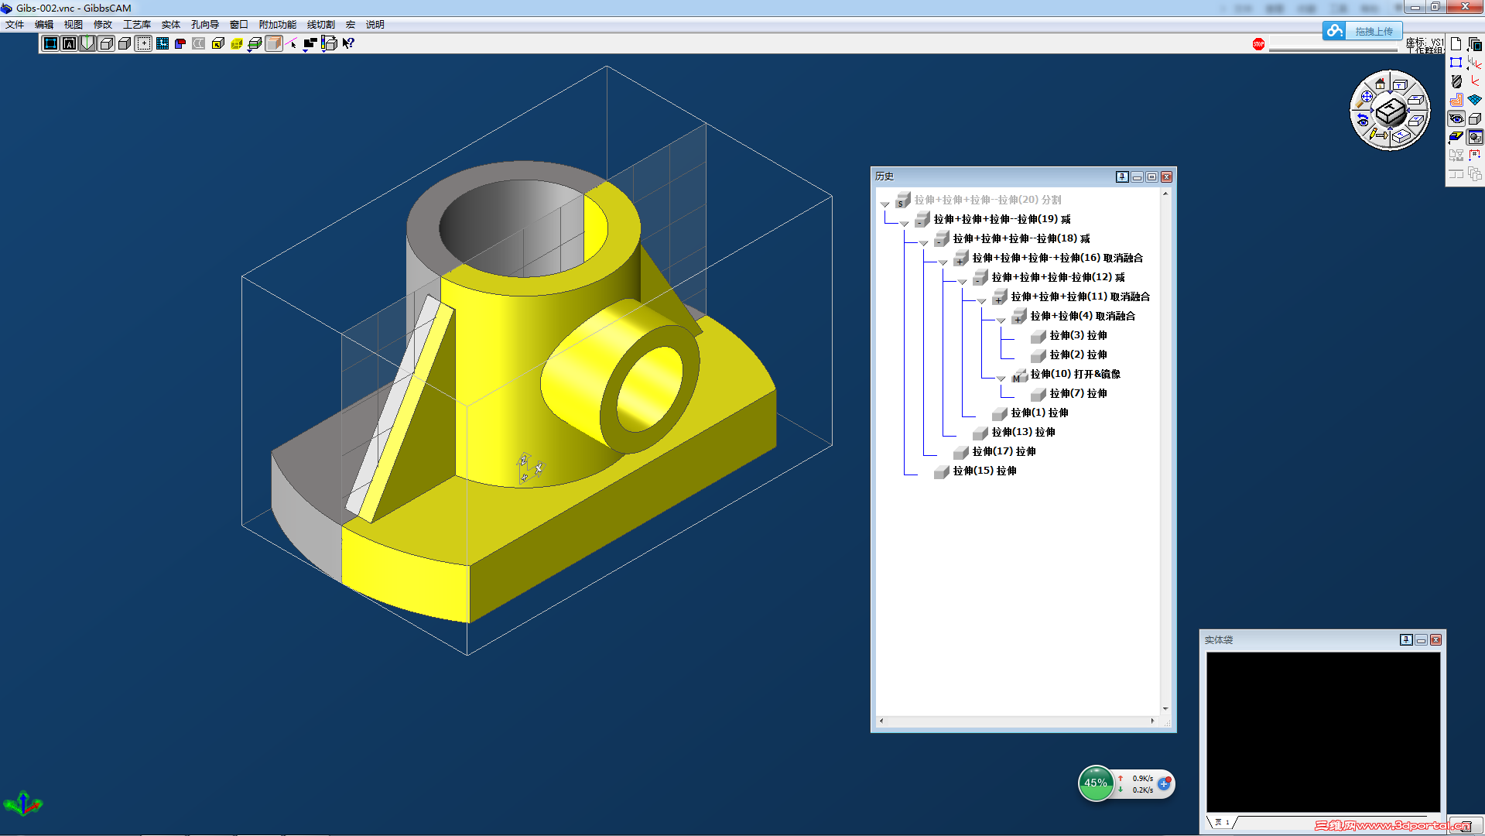Click the magenta line with cursor icon
Image resolution: width=1485 pixels, height=836 pixels.
click(x=292, y=43)
